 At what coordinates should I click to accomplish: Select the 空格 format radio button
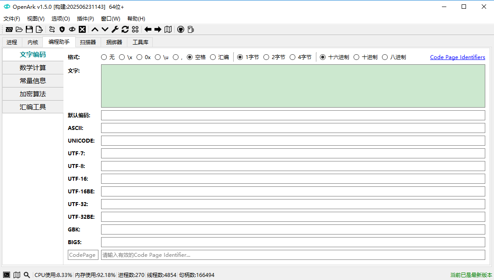pos(190,57)
